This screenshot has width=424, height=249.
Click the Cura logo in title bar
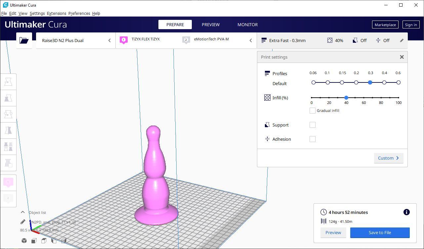[5, 5]
